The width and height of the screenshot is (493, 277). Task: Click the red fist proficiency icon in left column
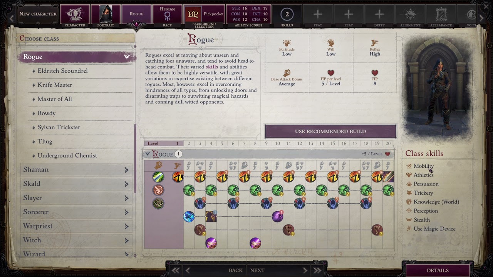[x=158, y=190]
